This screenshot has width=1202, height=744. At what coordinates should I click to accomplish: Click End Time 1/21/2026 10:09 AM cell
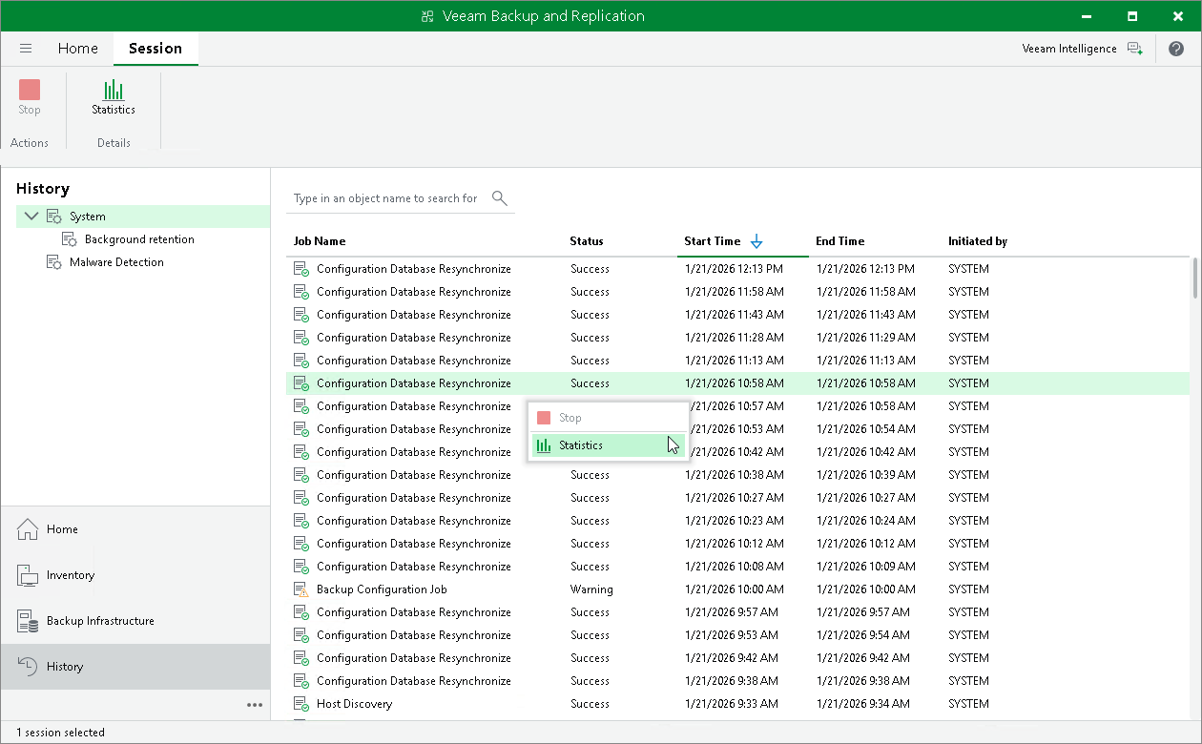[x=865, y=567]
